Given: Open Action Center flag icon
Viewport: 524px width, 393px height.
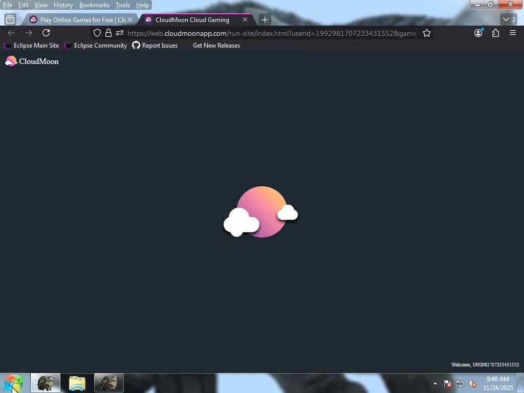Looking at the screenshot, I should click(448, 383).
